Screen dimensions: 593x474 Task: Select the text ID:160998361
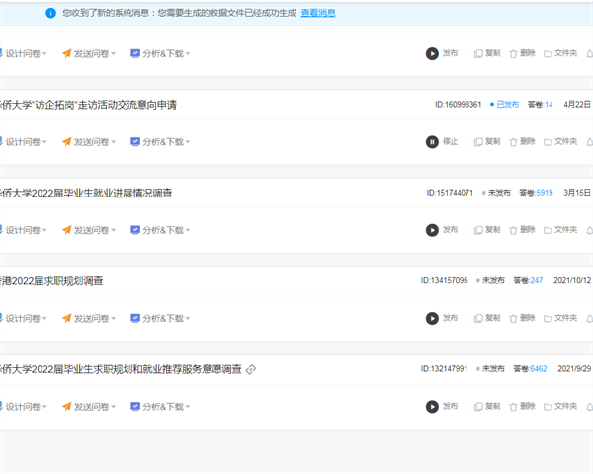tap(458, 105)
